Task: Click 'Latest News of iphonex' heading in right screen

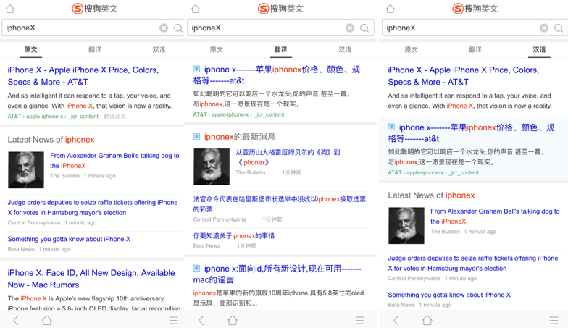Action: coord(432,195)
